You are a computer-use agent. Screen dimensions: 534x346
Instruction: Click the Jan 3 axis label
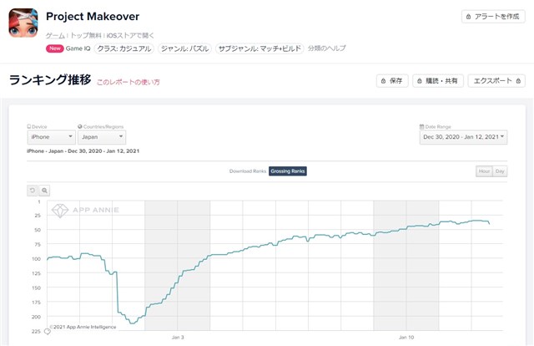[x=178, y=337]
